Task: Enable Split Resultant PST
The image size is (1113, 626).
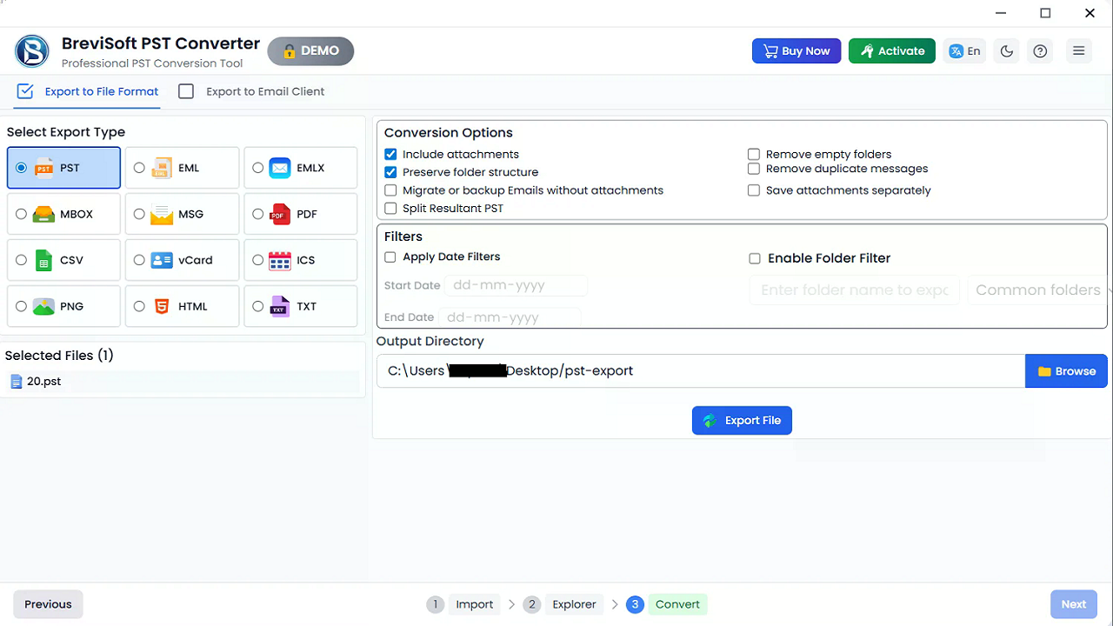Action: (390, 209)
